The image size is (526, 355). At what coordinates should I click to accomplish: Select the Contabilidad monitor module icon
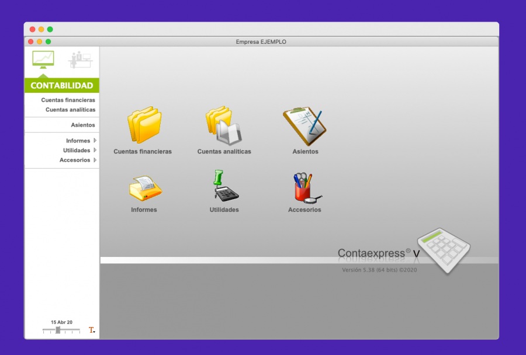pyautogui.click(x=43, y=60)
